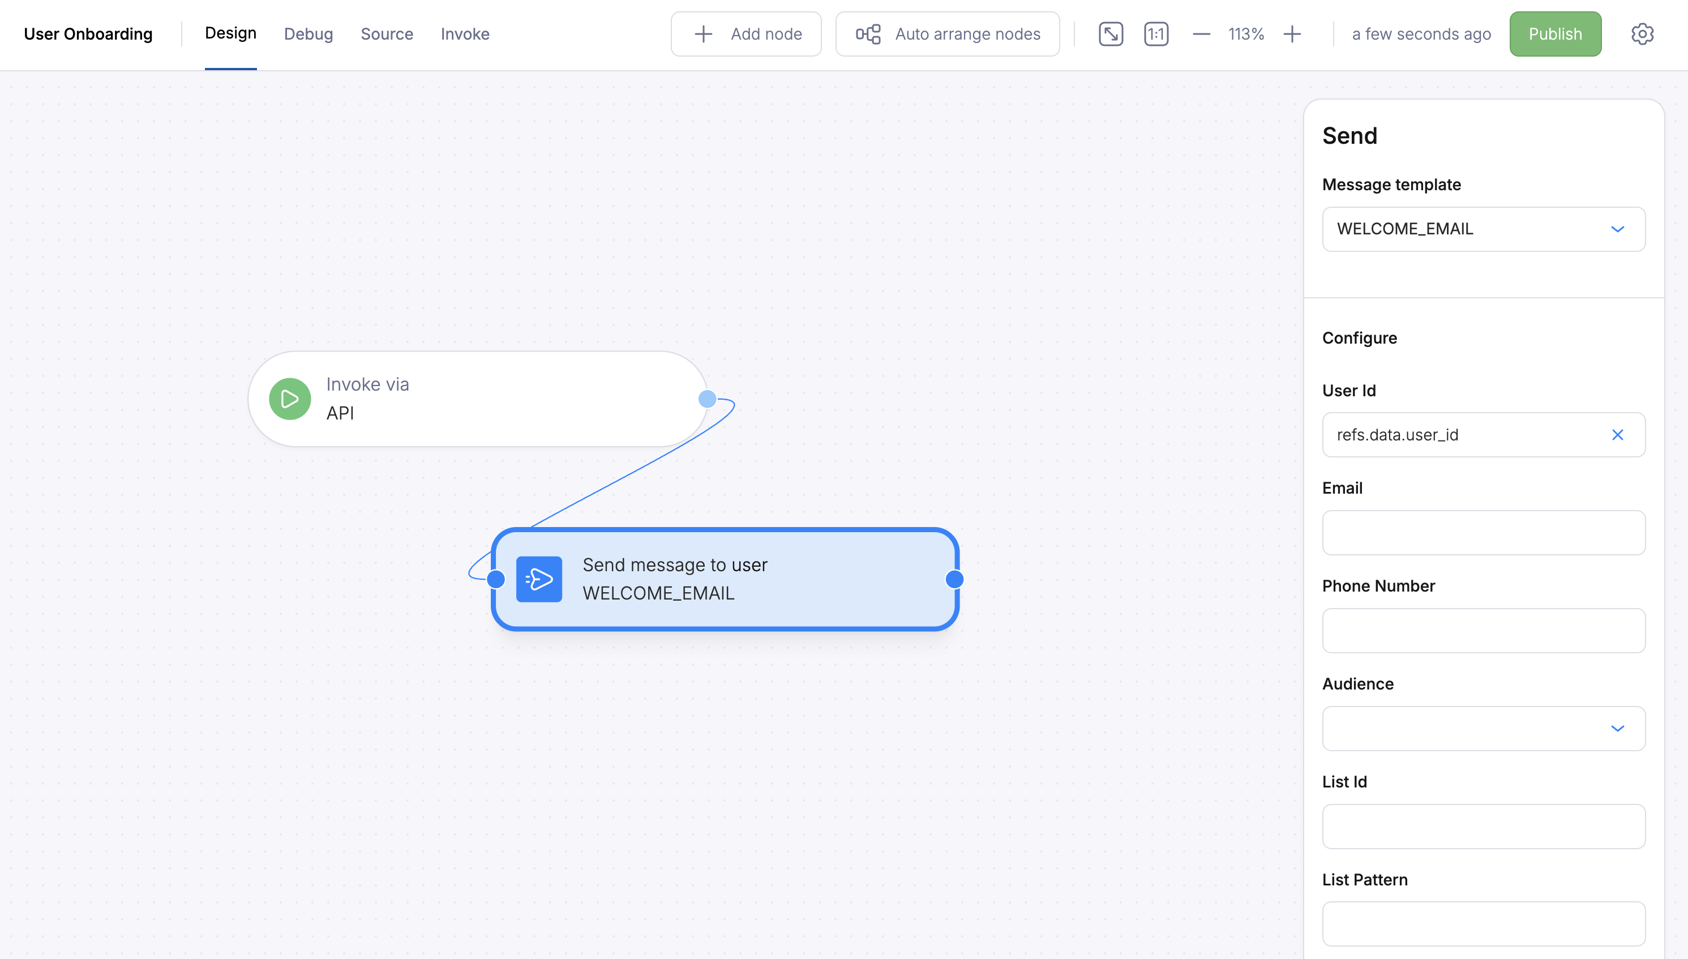Open workflow settings with the gear icon
The image size is (1688, 959).
click(x=1642, y=33)
